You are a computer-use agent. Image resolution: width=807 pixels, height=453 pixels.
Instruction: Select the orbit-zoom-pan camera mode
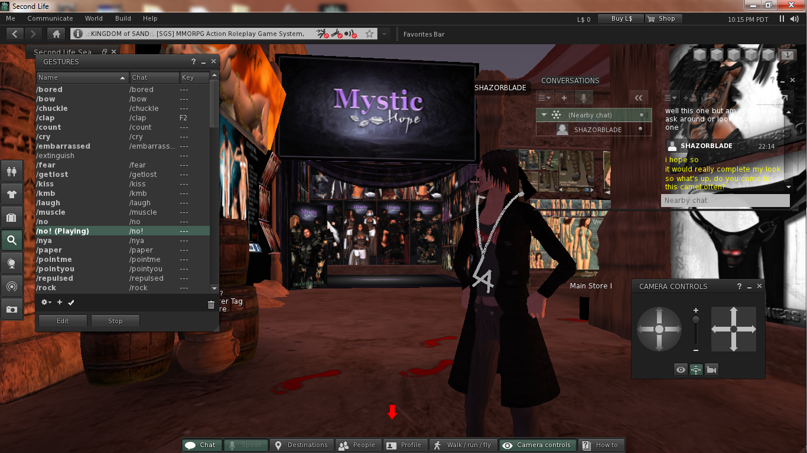point(696,370)
